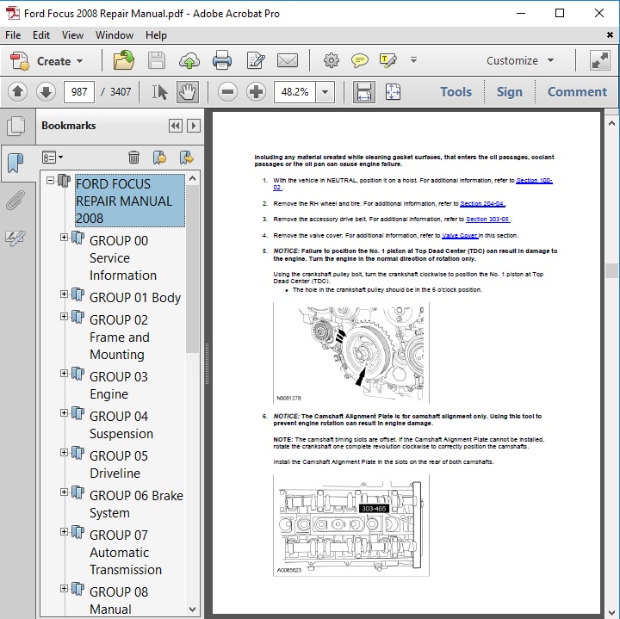Follow the Valve Cover link
Viewport: 620px width, 619px height.
pyautogui.click(x=460, y=236)
